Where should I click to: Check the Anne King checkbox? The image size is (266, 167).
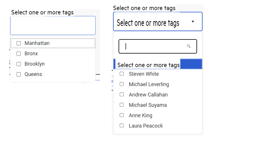122,115
